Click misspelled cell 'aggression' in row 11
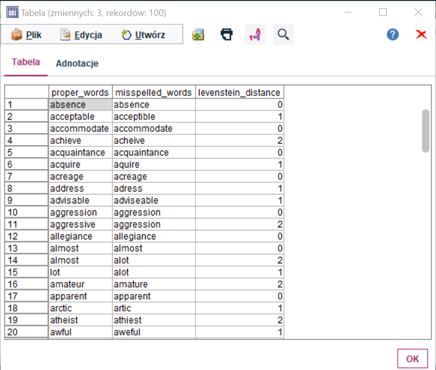436x370 pixels. point(154,224)
